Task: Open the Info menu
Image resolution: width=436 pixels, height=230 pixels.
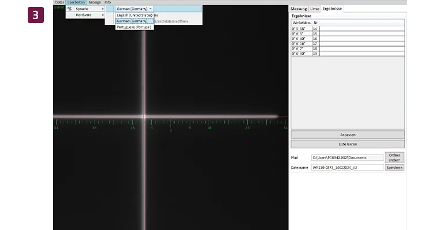Action: point(107,2)
